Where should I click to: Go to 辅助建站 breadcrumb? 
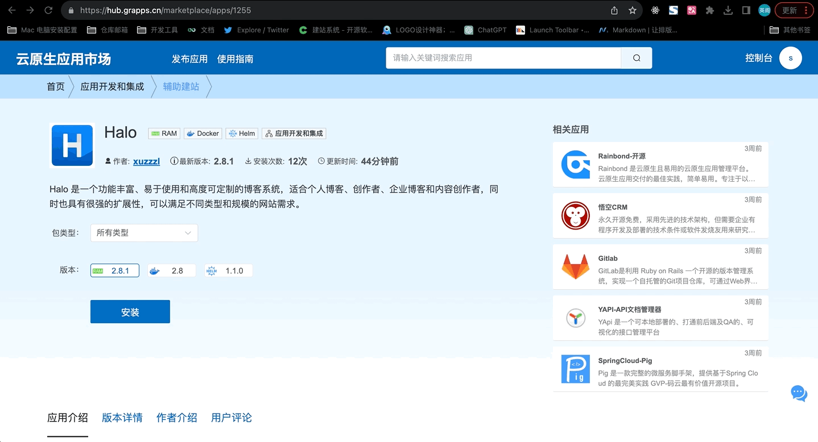(181, 87)
